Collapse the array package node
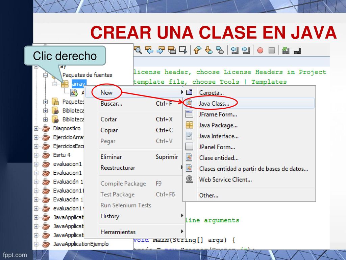This screenshot has height=260, width=346. [55, 84]
